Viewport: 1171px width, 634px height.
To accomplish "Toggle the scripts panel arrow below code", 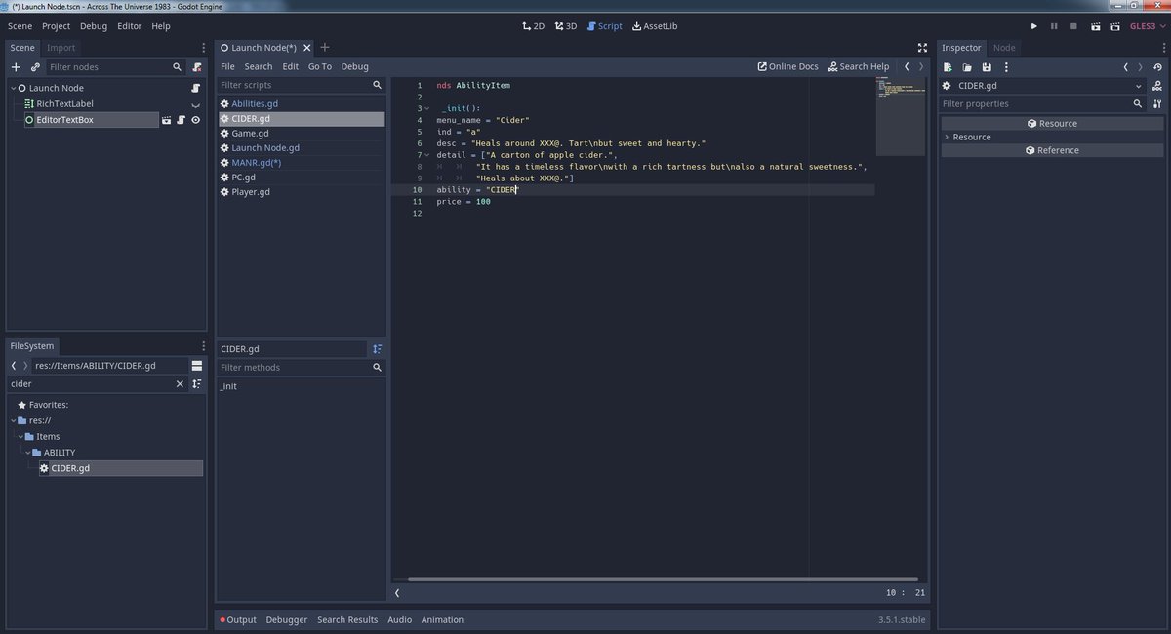I will [397, 592].
